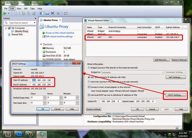Click the Unity mode toolbar icon
This screenshot has height=138, width=192.
click(x=58, y=13)
